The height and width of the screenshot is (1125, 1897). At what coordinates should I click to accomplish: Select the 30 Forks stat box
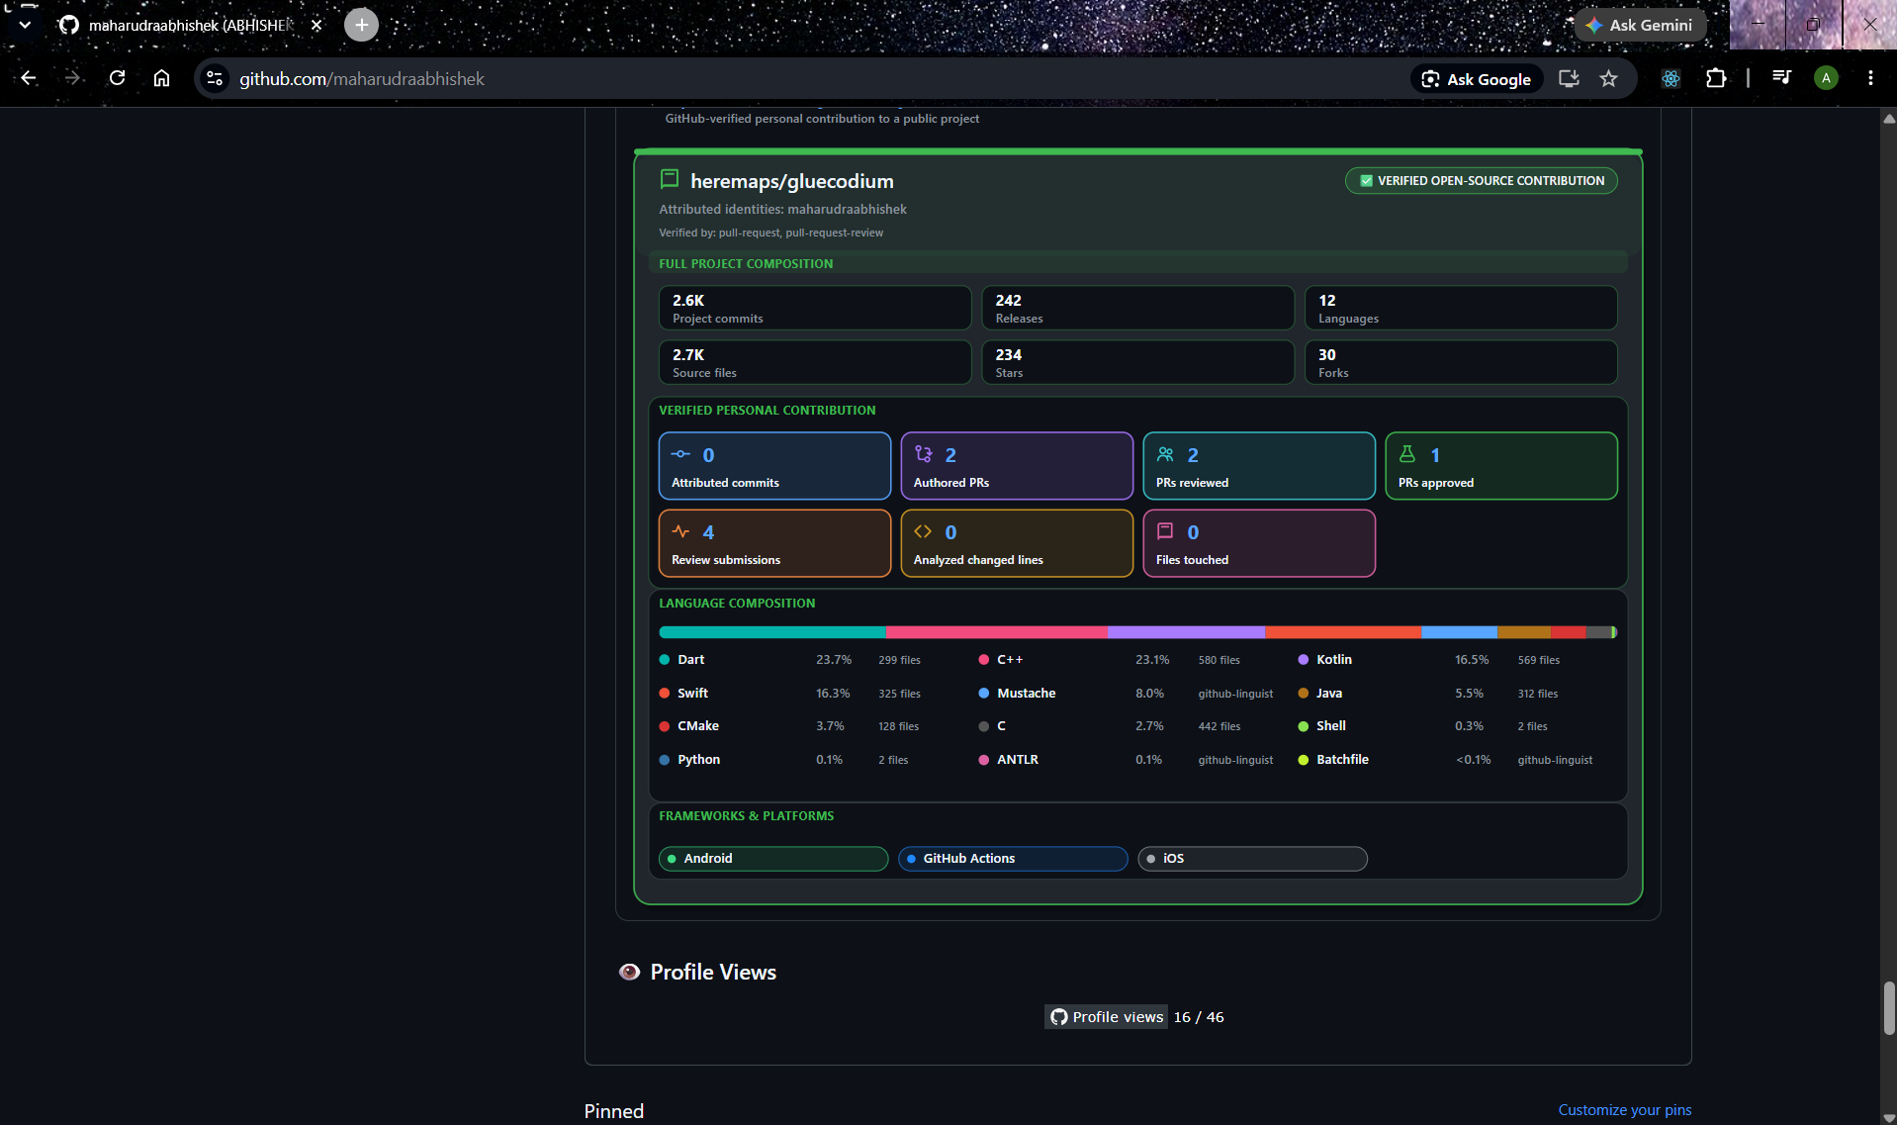tap(1460, 362)
